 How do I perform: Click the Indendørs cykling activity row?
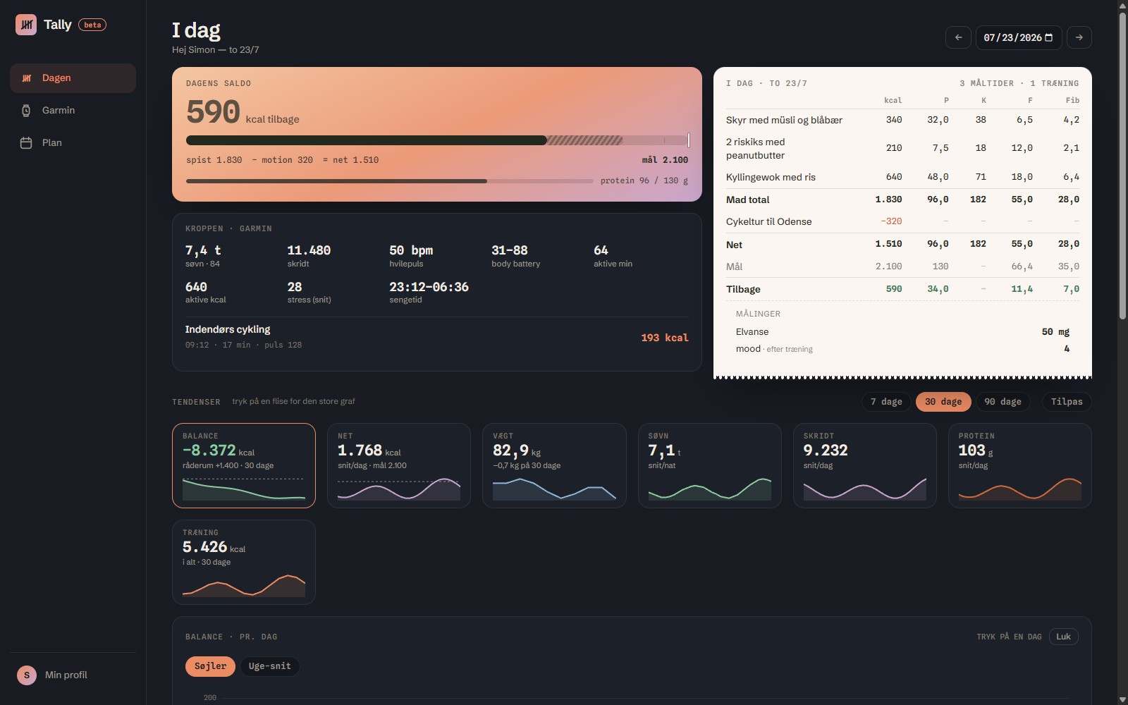(x=437, y=337)
